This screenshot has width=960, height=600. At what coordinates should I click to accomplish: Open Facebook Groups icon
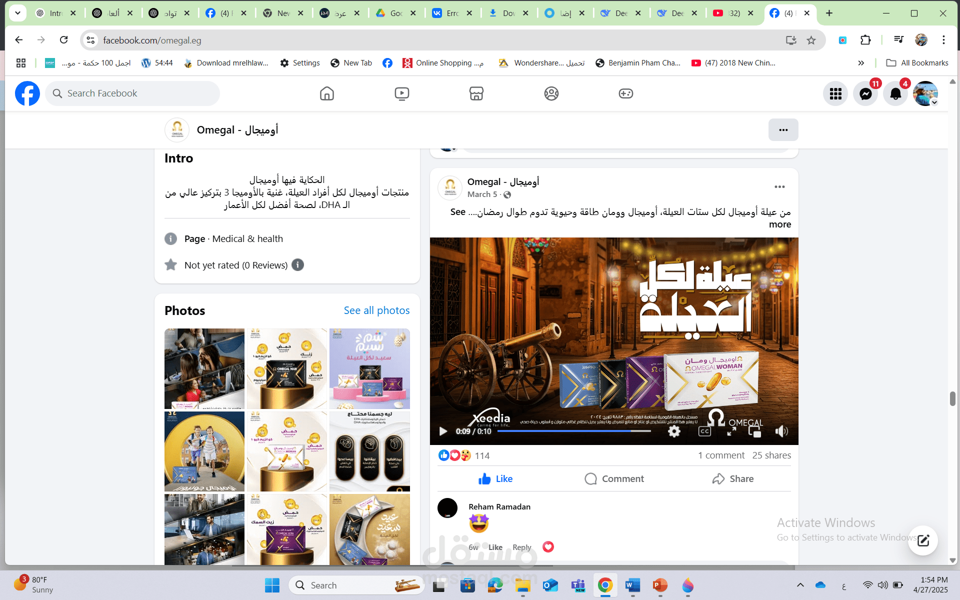(551, 93)
